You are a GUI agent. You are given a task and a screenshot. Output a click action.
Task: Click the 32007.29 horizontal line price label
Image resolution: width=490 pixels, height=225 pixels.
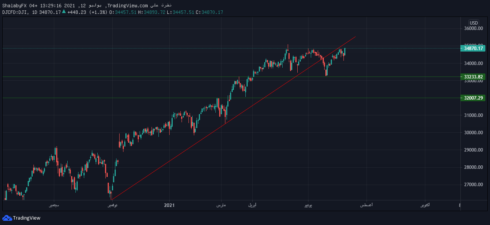point(473,98)
